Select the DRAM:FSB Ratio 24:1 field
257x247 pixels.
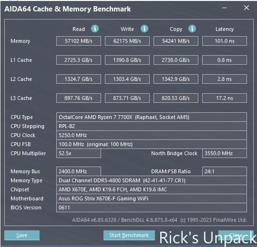click(x=225, y=171)
